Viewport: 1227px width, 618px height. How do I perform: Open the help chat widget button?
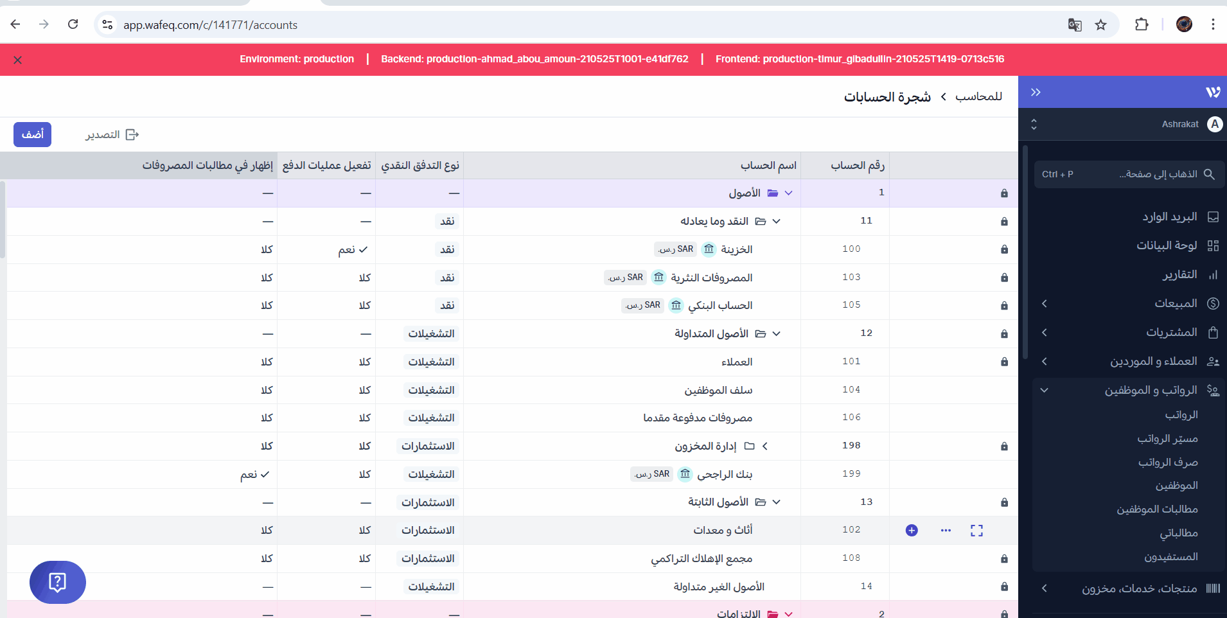pyautogui.click(x=58, y=582)
